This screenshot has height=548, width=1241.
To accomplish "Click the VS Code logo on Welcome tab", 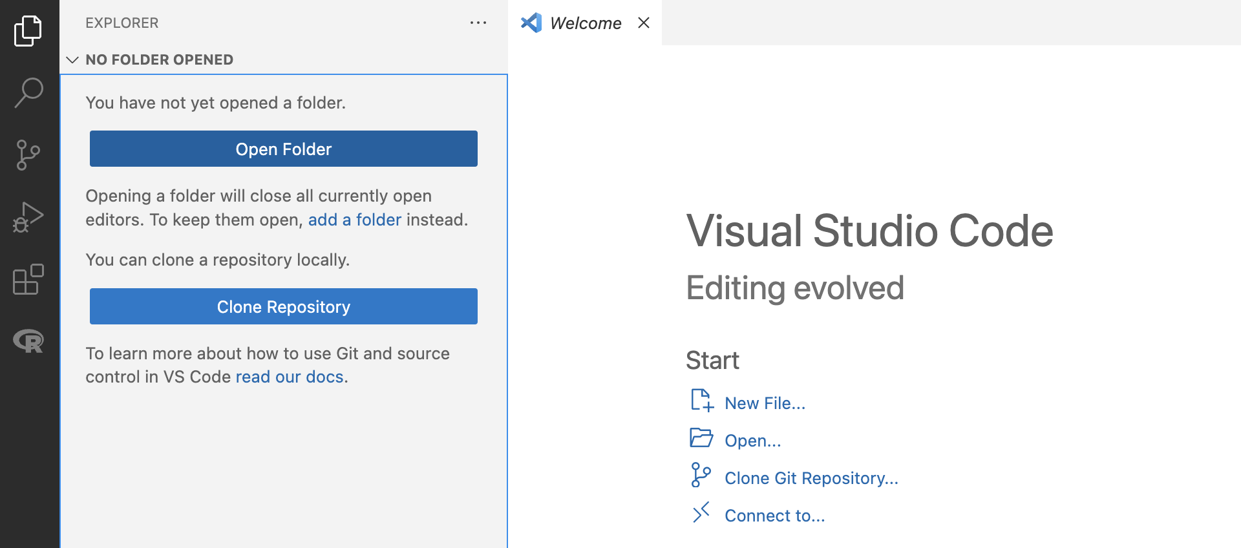I will coord(531,23).
